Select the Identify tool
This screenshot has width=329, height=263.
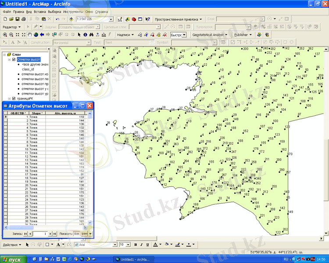tap(85, 35)
